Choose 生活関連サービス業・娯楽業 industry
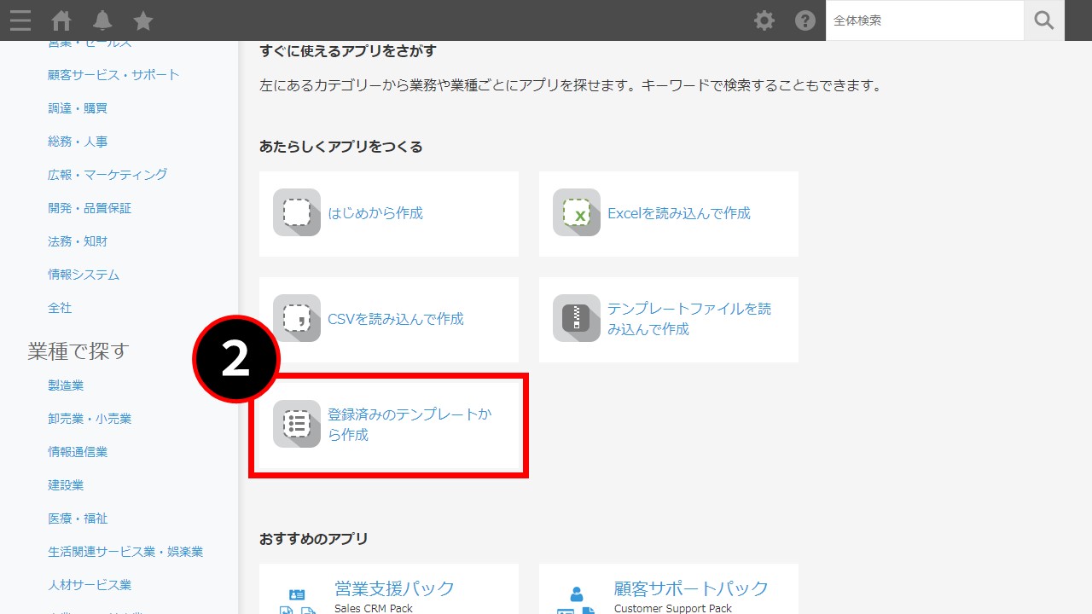Screen dimensions: 1092x614 [125, 552]
